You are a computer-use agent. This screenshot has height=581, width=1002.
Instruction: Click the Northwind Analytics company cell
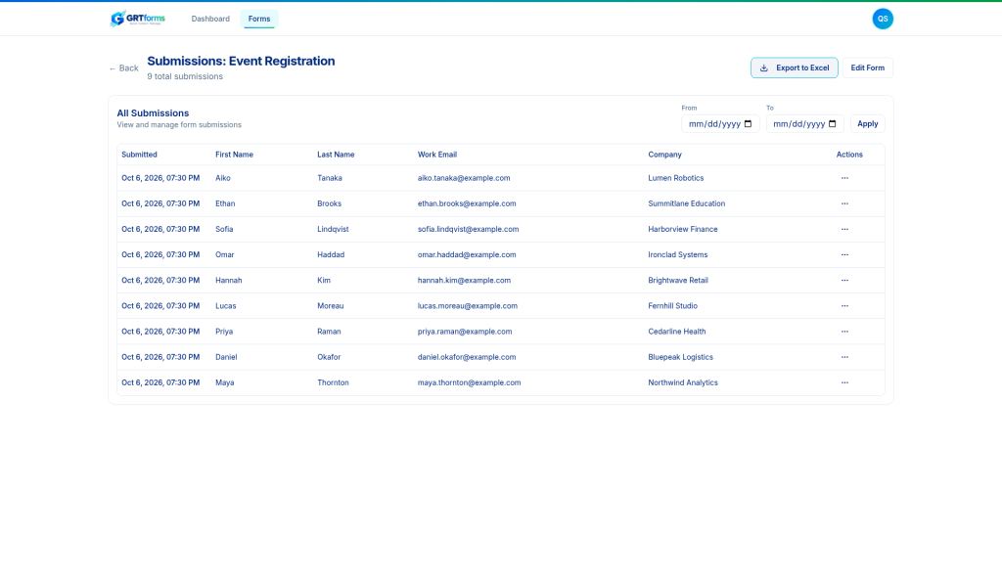point(682,382)
